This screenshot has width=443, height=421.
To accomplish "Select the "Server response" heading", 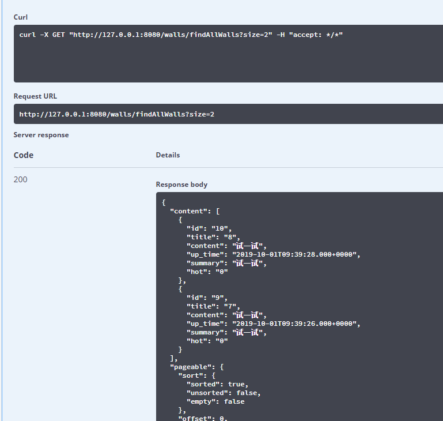I will pyautogui.click(x=41, y=135).
